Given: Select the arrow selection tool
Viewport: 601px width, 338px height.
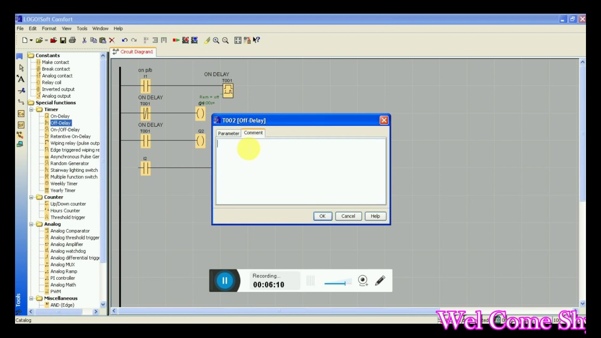Looking at the screenshot, I should (x=21, y=68).
